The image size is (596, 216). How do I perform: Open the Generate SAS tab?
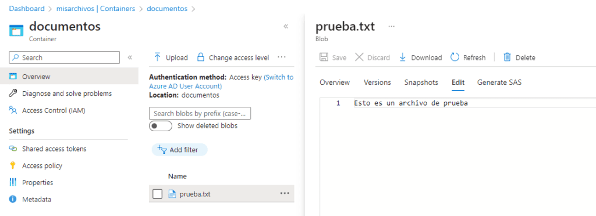(x=499, y=82)
